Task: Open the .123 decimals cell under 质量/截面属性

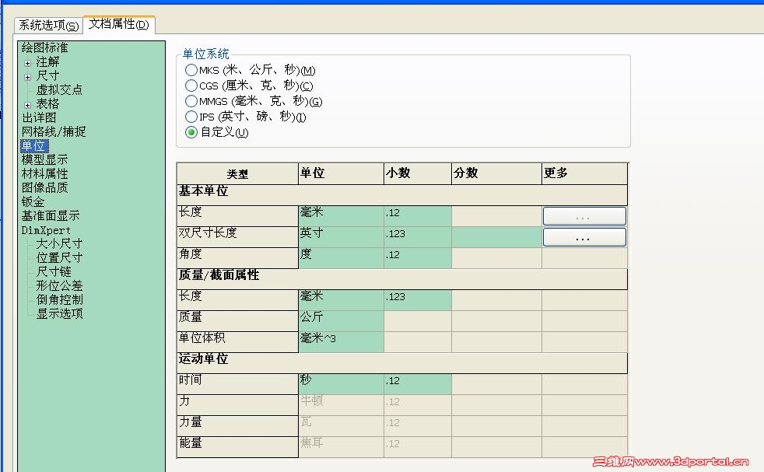Action: pyautogui.click(x=418, y=300)
